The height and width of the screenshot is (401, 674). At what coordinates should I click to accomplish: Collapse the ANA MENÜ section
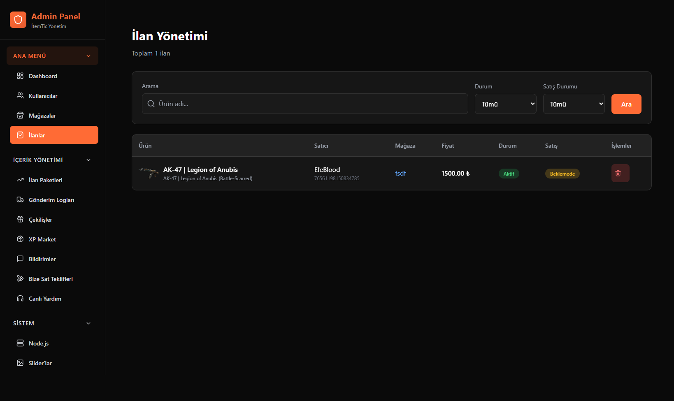(x=88, y=56)
